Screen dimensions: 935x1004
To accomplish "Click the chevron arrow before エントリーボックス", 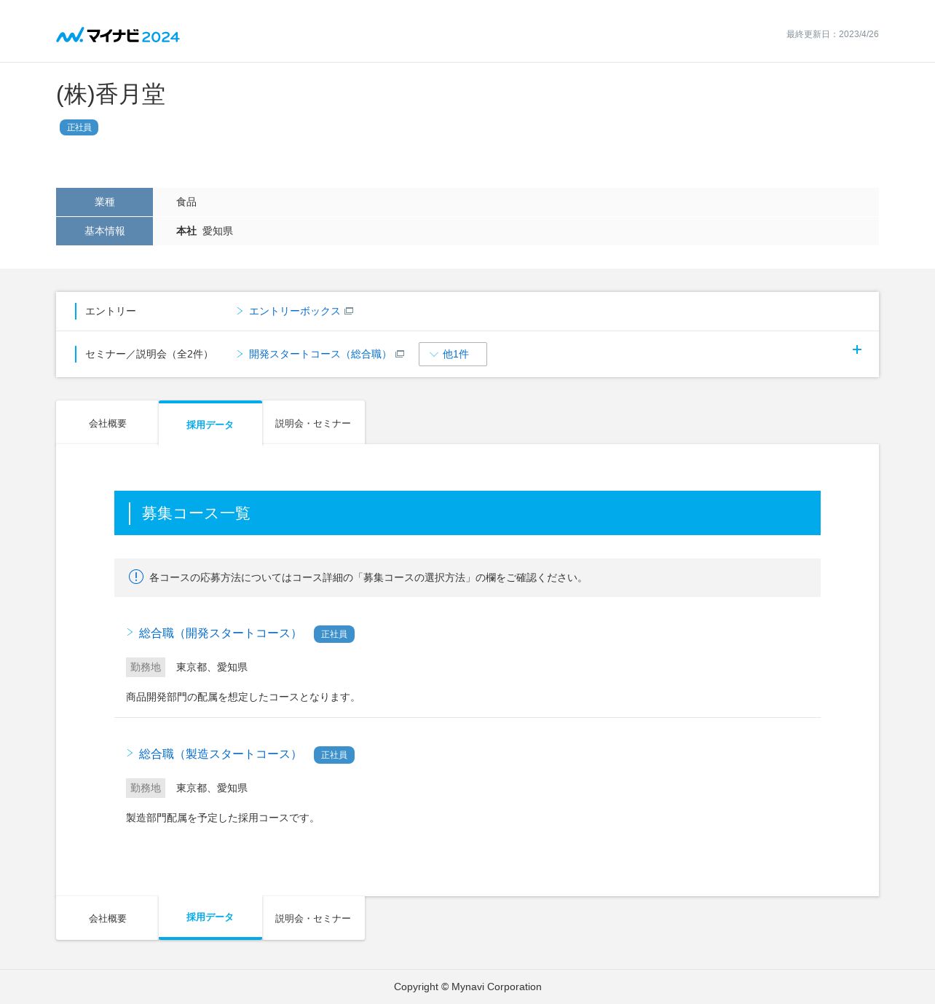I will click(x=240, y=311).
